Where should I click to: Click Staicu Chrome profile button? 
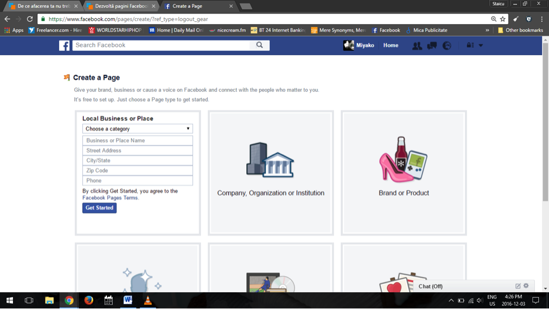[x=498, y=4]
